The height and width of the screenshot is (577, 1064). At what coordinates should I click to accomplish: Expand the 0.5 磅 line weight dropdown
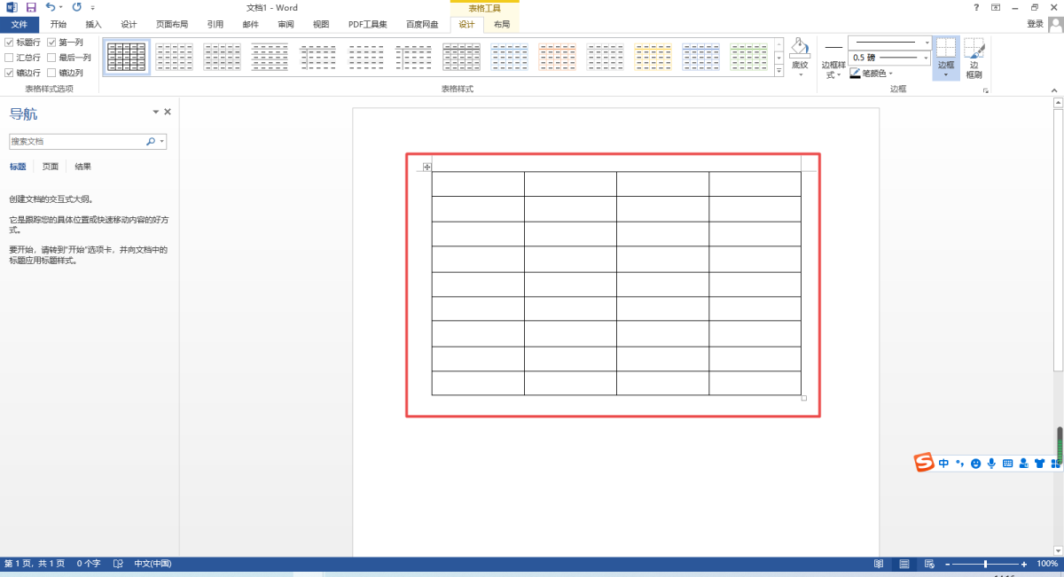coord(927,58)
